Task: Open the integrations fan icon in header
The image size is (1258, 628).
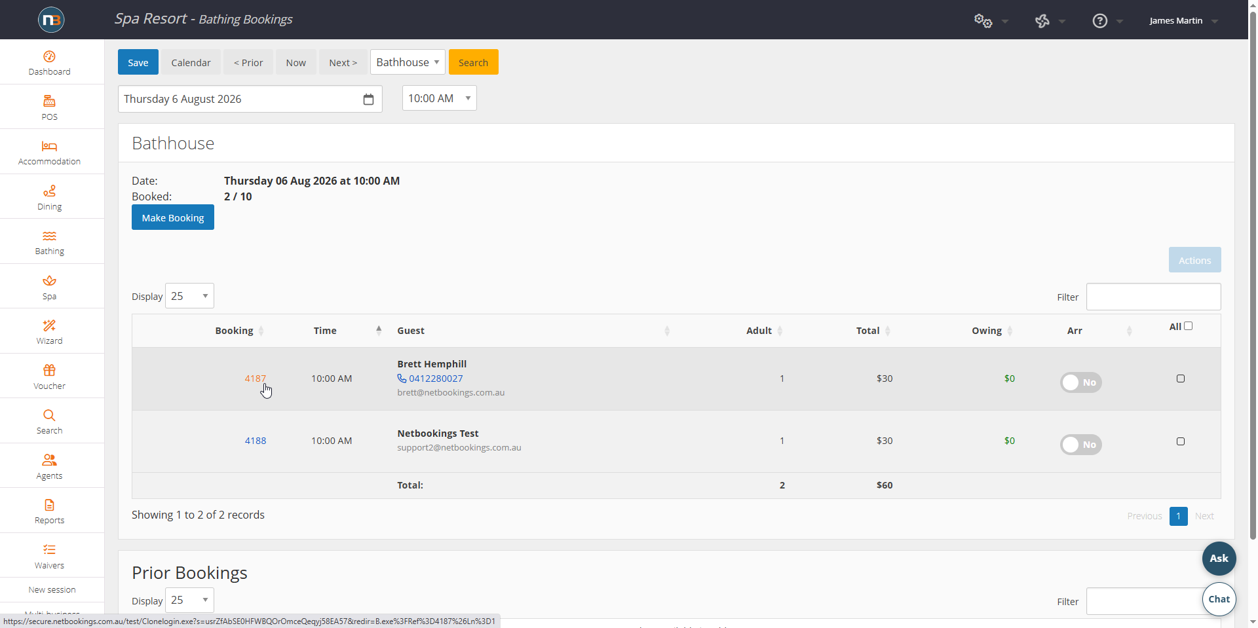Action: 1042,21
